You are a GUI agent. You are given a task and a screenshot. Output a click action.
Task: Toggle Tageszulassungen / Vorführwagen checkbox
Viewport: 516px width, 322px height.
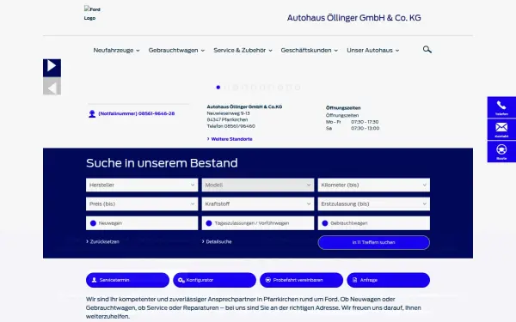click(209, 223)
